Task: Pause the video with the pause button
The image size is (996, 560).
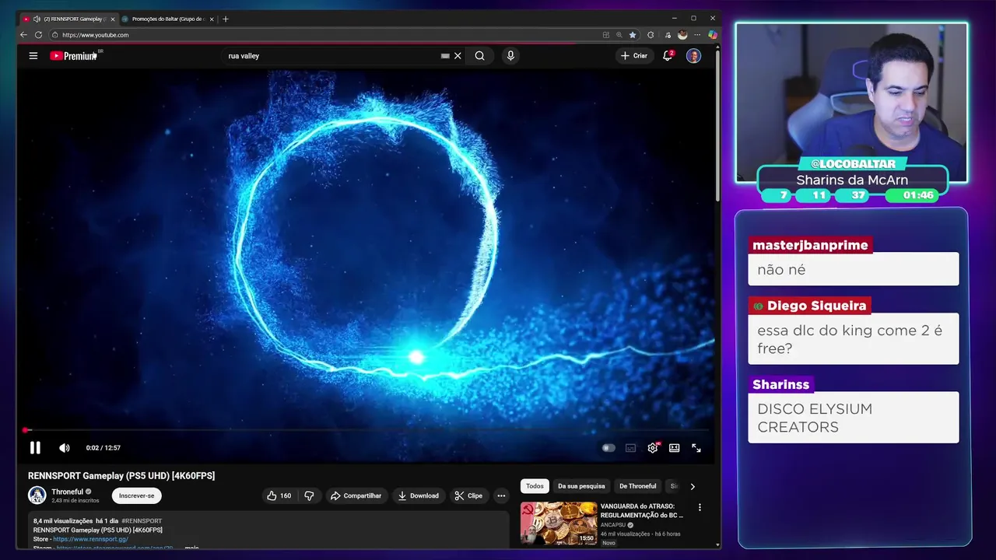Action: pos(35,447)
